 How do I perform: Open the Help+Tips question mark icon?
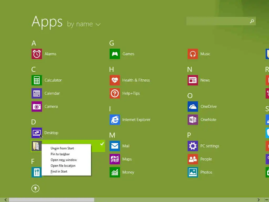(115, 93)
